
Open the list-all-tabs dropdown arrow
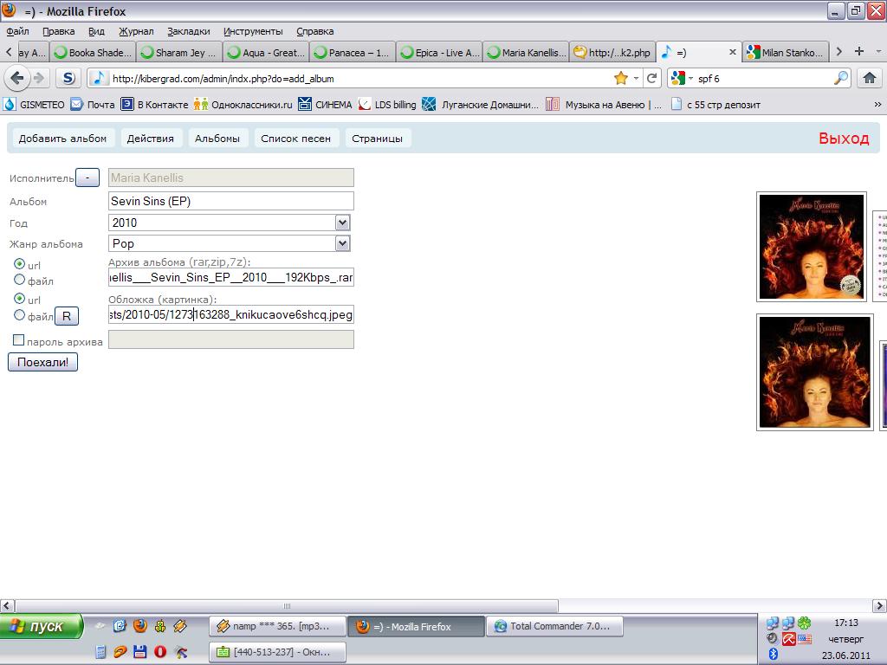click(x=878, y=51)
